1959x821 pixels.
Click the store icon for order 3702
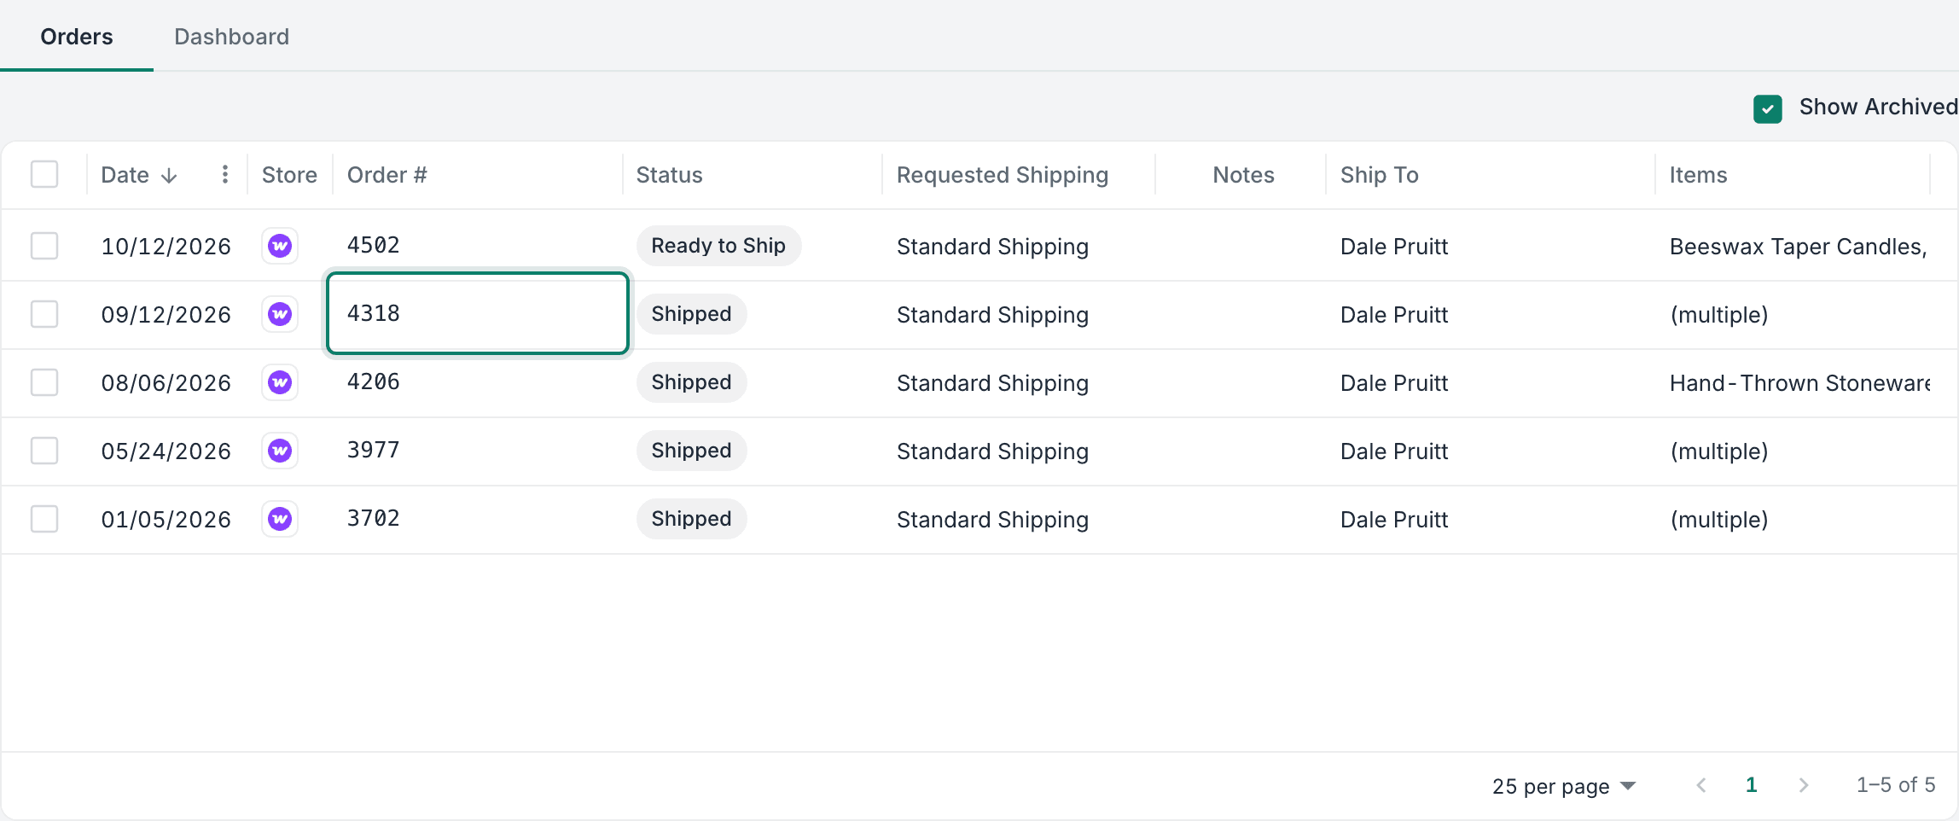pos(280,519)
